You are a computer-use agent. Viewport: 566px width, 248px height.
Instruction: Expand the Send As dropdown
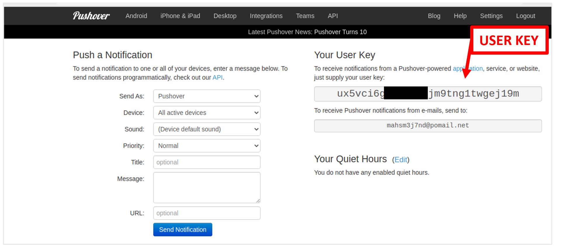[x=207, y=96]
